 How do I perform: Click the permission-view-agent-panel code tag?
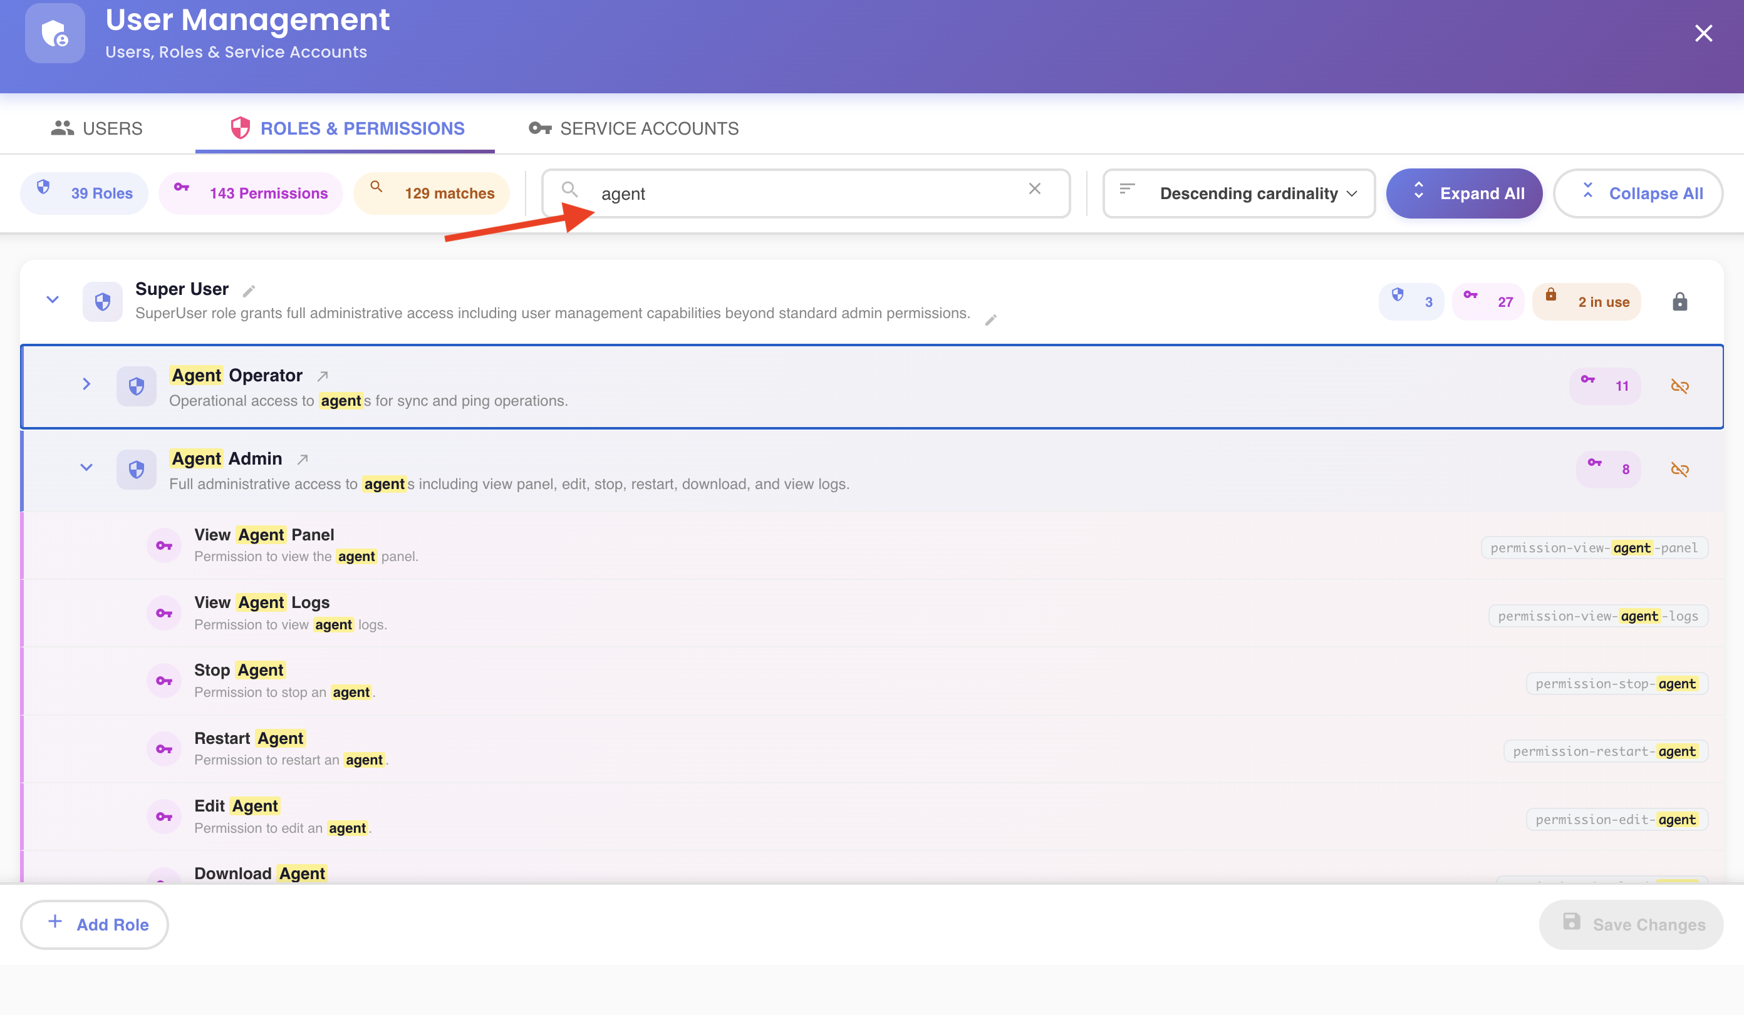[1594, 547]
